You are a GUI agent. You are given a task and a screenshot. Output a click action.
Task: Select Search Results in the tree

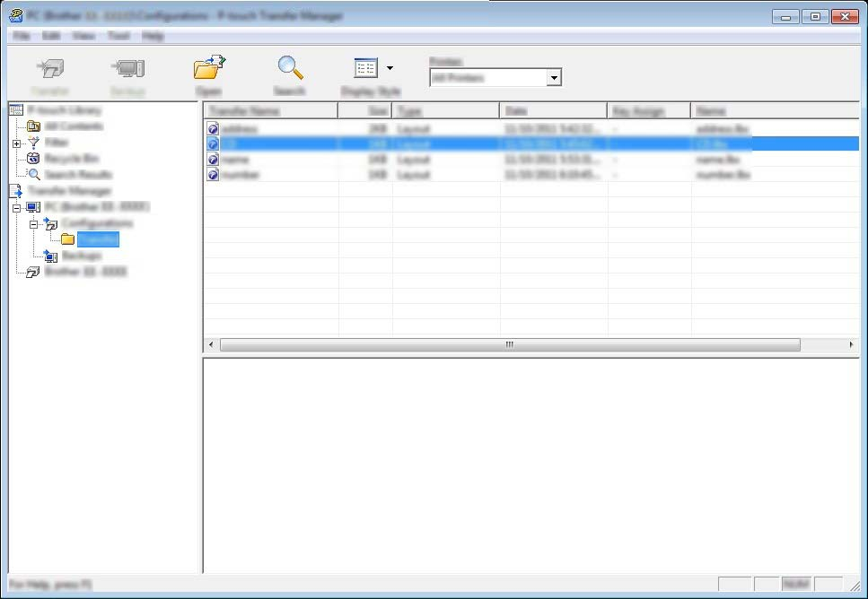pos(78,175)
